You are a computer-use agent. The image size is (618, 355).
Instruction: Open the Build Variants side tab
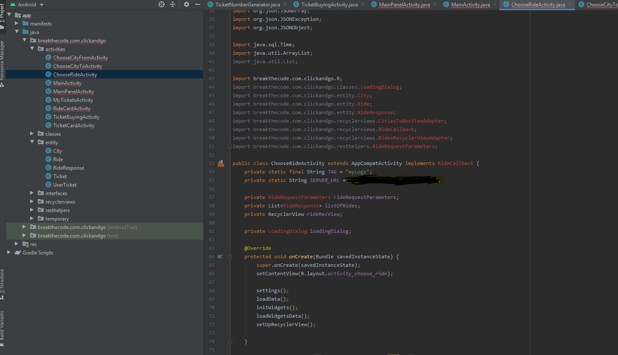click(x=2, y=329)
